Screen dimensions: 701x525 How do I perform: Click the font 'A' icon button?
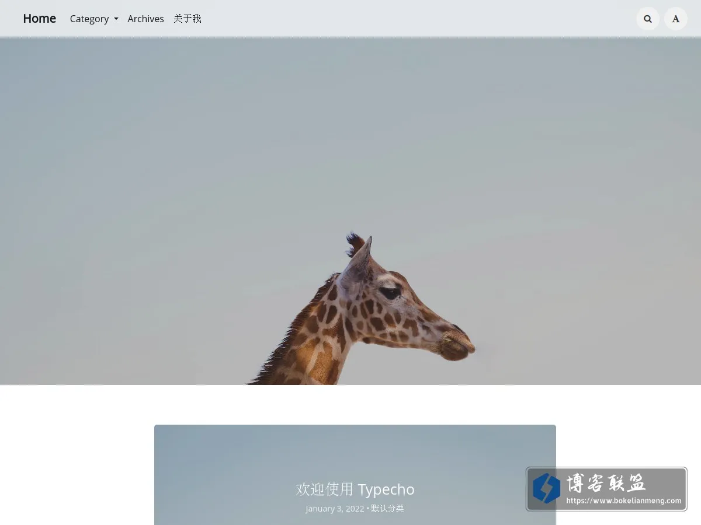click(x=676, y=19)
